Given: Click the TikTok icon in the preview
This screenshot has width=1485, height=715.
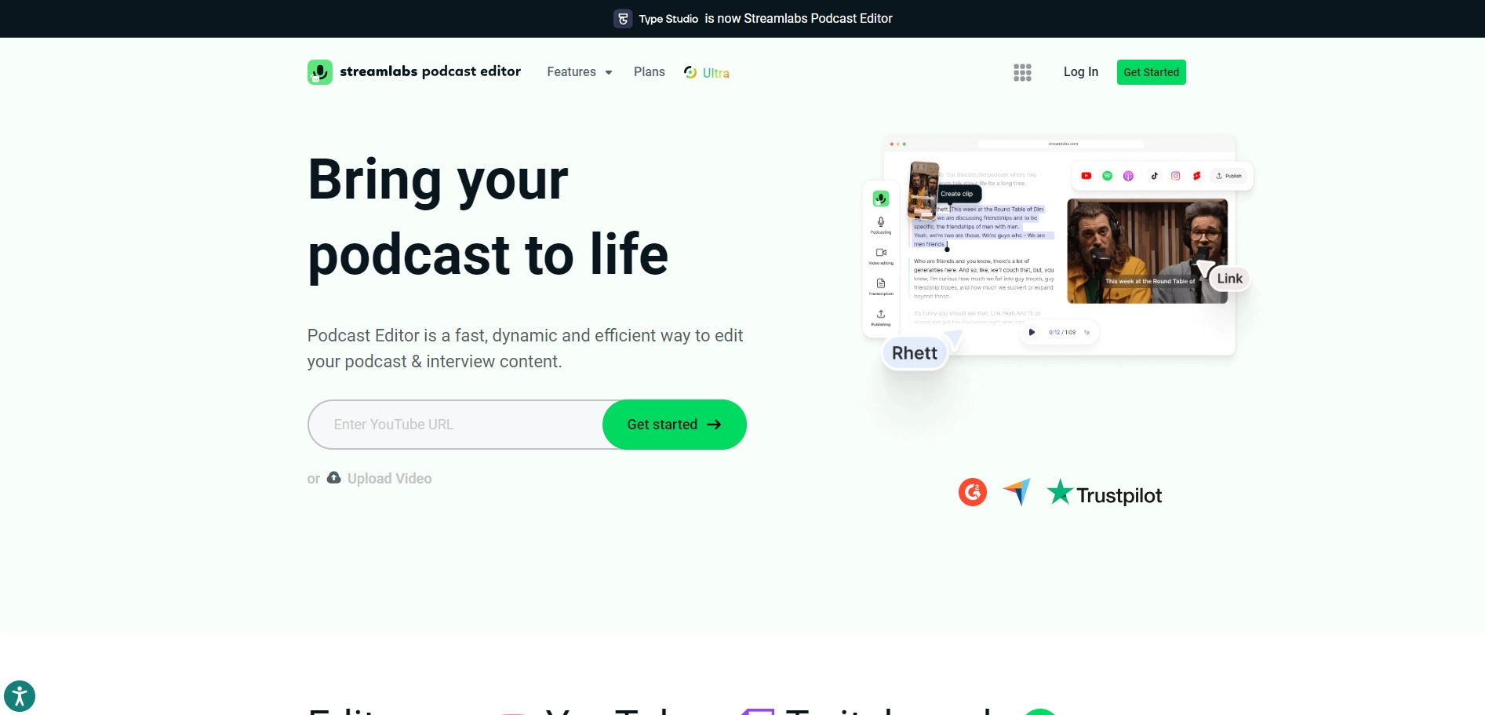Looking at the screenshot, I should coord(1154,176).
